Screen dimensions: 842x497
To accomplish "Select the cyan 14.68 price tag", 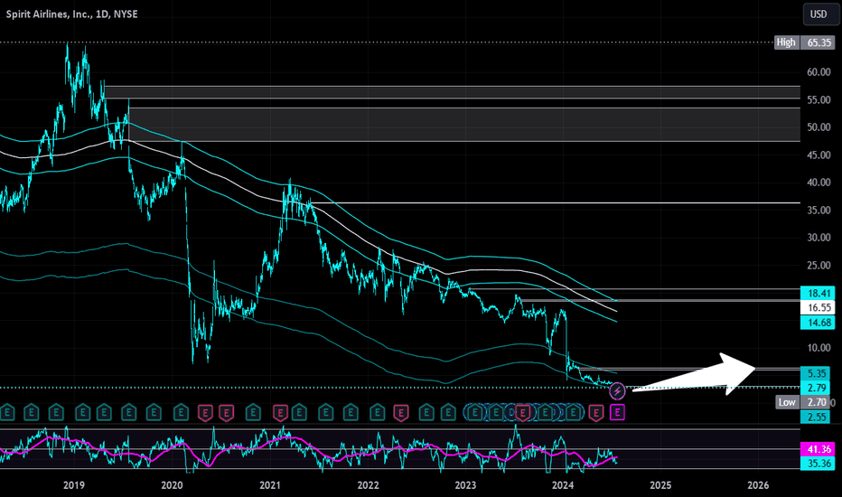I will 818,323.
